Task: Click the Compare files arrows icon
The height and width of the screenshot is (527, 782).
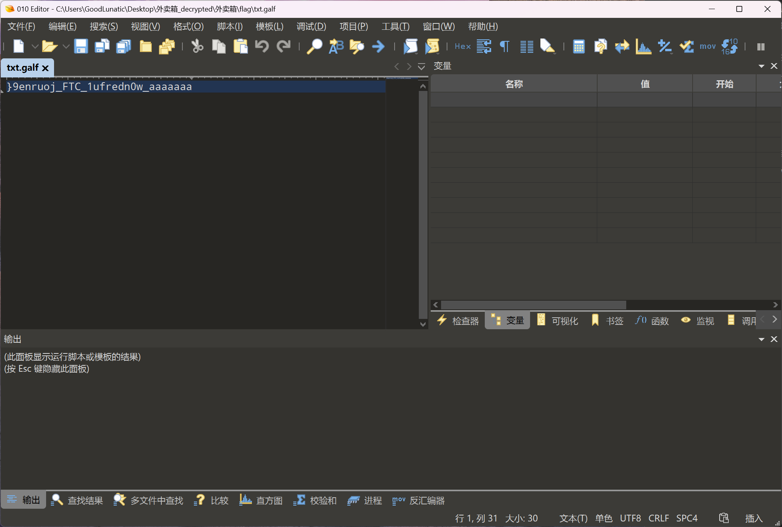Action: click(622, 46)
